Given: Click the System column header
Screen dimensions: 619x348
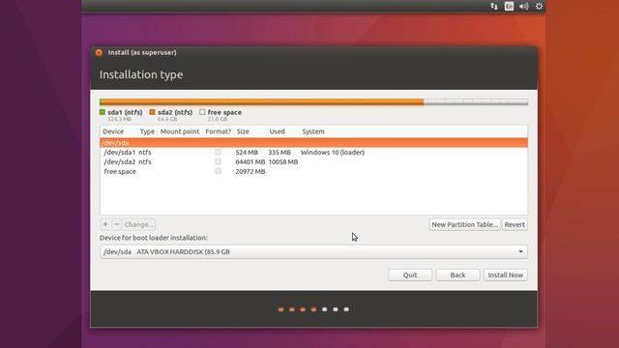Looking at the screenshot, I should tap(313, 131).
